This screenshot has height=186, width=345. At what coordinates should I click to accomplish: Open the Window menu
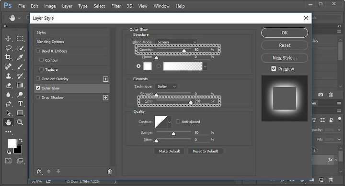click(x=161, y=6)
